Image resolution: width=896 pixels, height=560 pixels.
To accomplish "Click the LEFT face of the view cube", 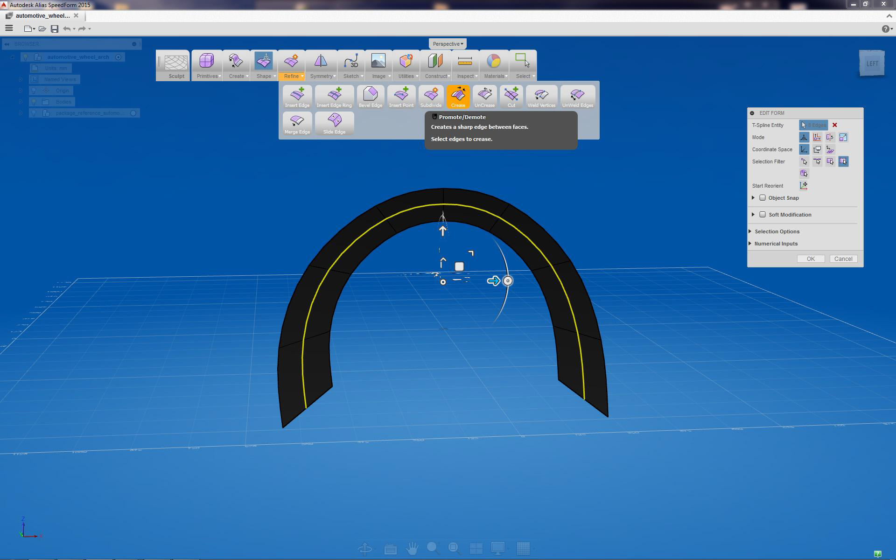I will pyautogui.click(x=872, y=63).
